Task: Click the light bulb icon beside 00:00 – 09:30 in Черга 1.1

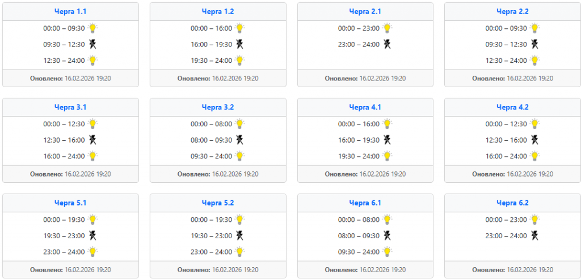Action: tap(92, 28)
